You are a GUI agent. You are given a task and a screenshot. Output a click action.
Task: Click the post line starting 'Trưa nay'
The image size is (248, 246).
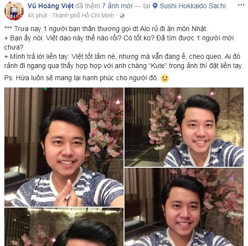coord(106,29)
